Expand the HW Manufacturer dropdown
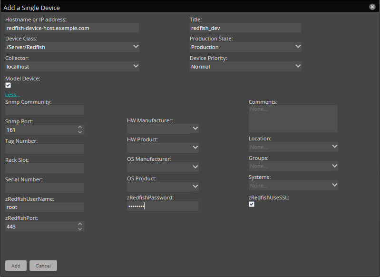 tap(195, 129)
